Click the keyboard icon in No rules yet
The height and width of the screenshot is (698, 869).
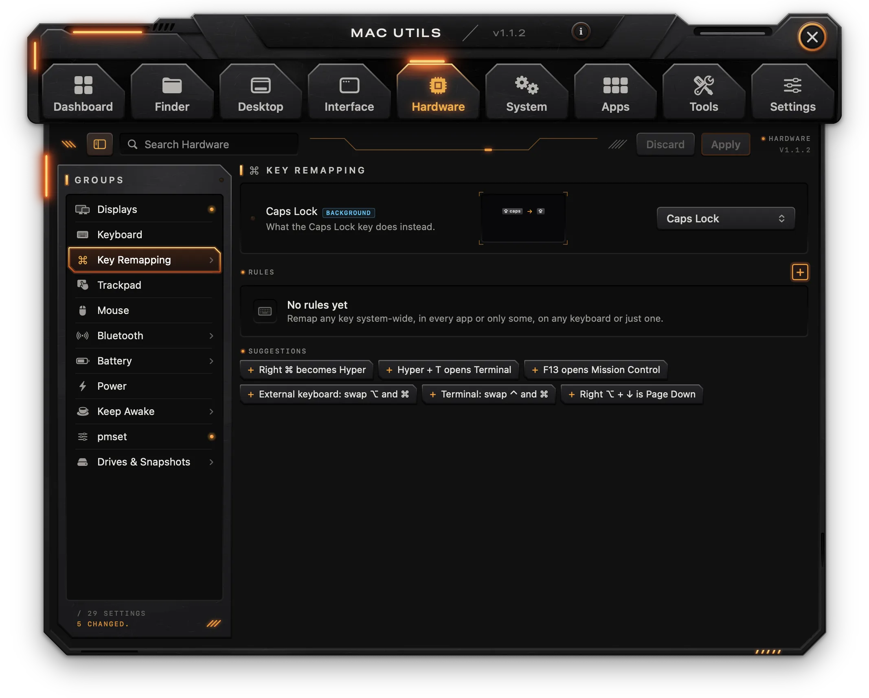pos(265,311)
